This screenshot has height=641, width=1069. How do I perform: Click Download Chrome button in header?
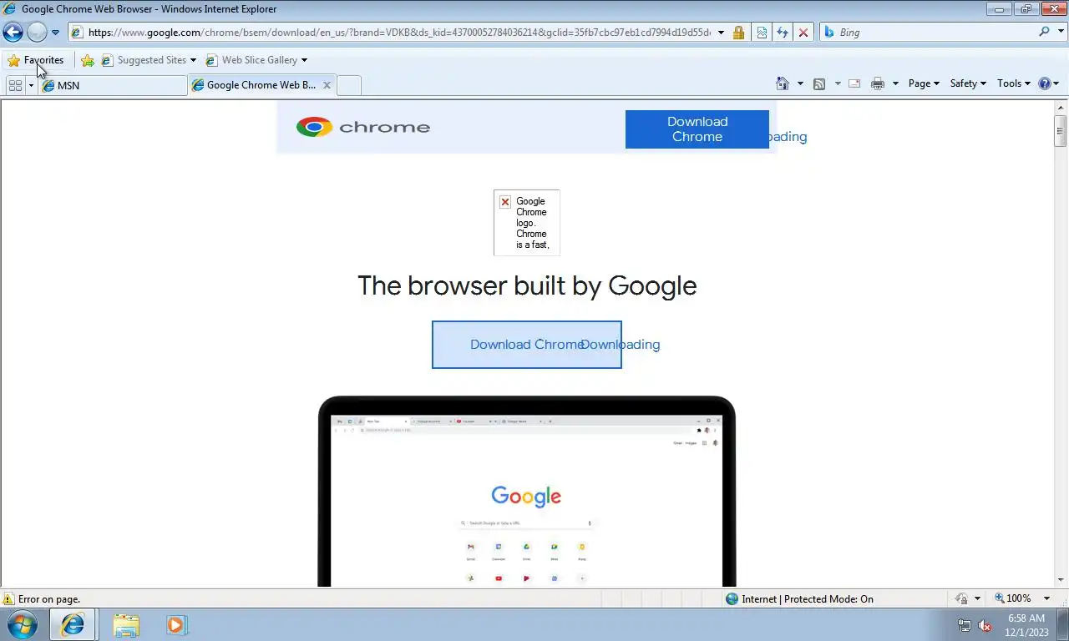pos(697,129)
